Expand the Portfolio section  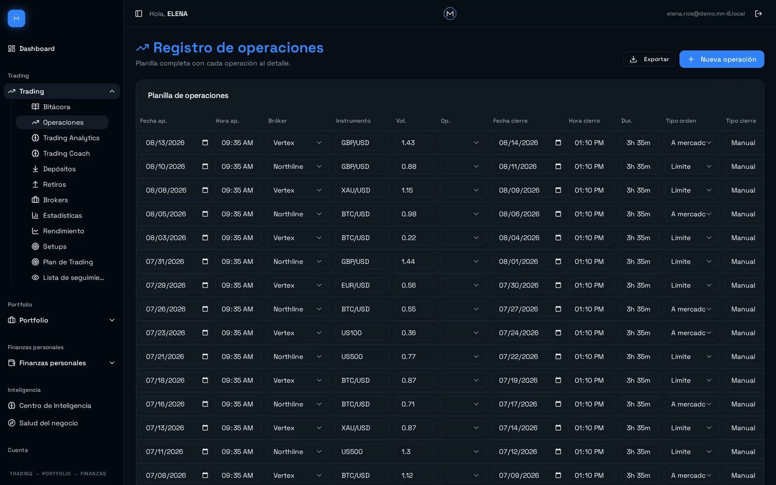point(62,320)
